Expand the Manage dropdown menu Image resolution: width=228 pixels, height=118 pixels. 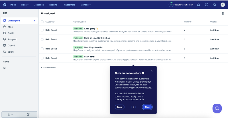[x=86, y=5]
